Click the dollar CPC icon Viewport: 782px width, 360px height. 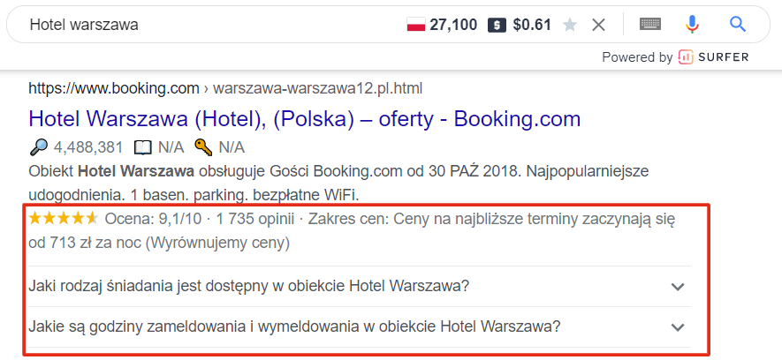click(497, 25)
